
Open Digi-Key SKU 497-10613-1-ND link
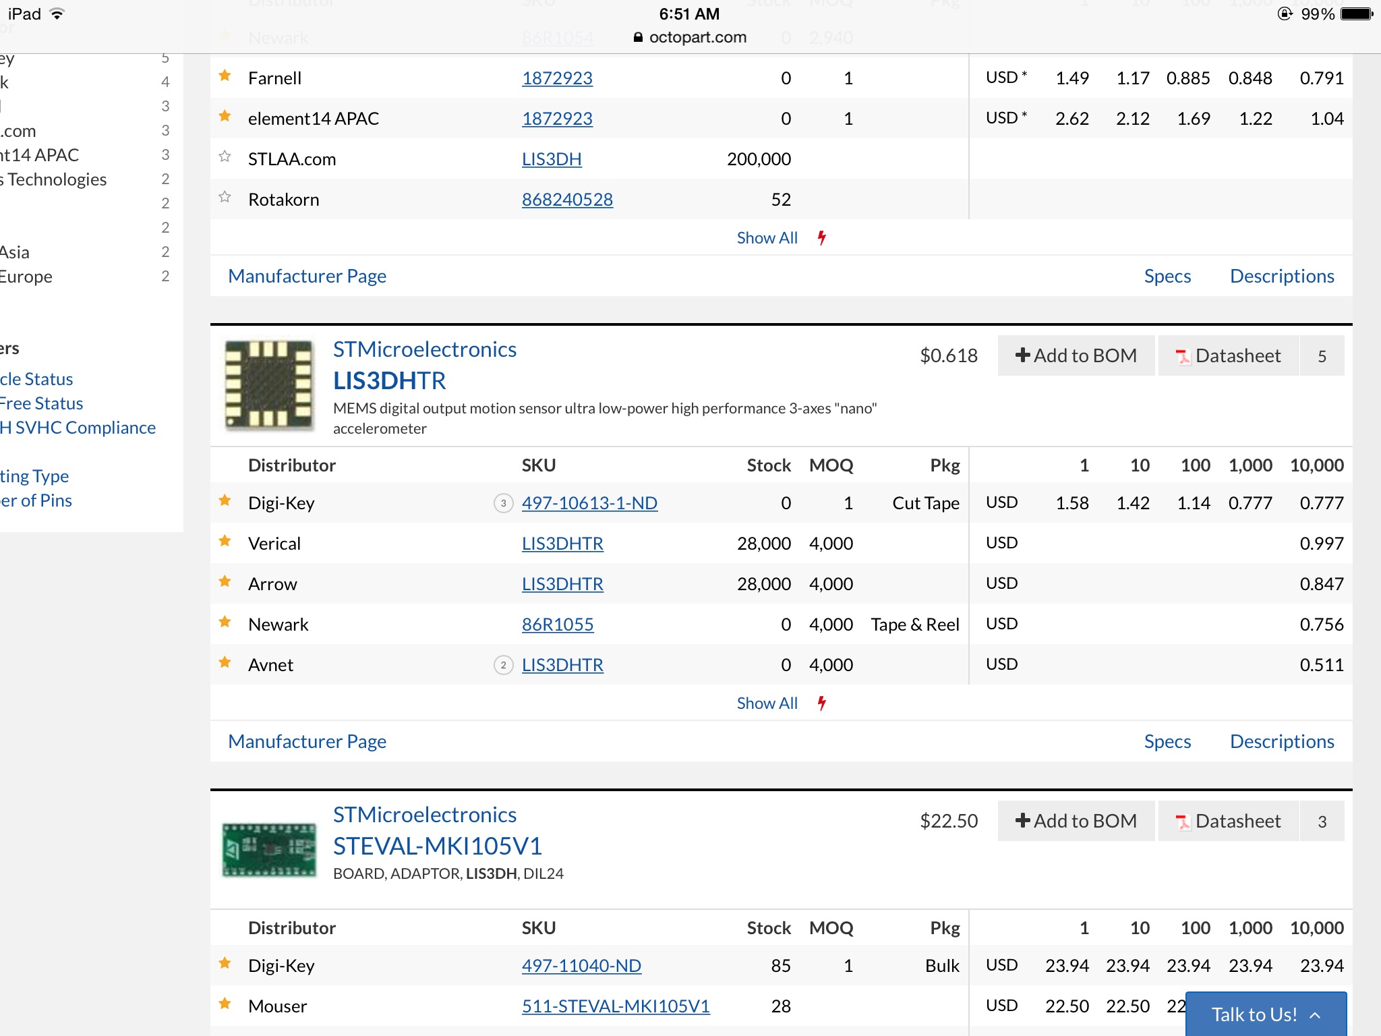coord(589,503)
